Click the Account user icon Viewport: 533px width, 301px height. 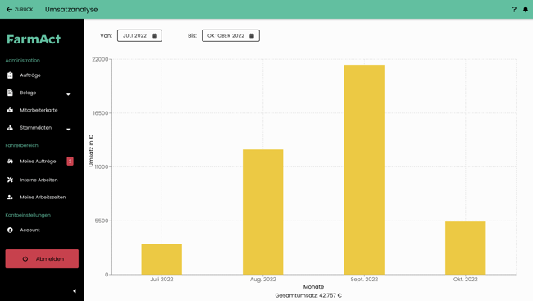(10, 230)
